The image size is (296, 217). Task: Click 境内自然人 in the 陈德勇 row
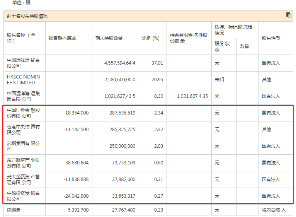[274, 210]
